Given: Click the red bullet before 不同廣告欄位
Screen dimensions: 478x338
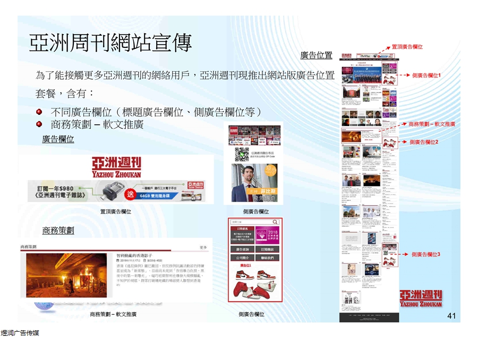Looking at the screenshot, I should [39, 112].
